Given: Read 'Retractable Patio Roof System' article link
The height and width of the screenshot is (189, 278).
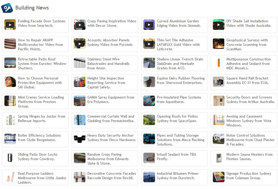Looking at the screenshot, I should pos(42,64).
